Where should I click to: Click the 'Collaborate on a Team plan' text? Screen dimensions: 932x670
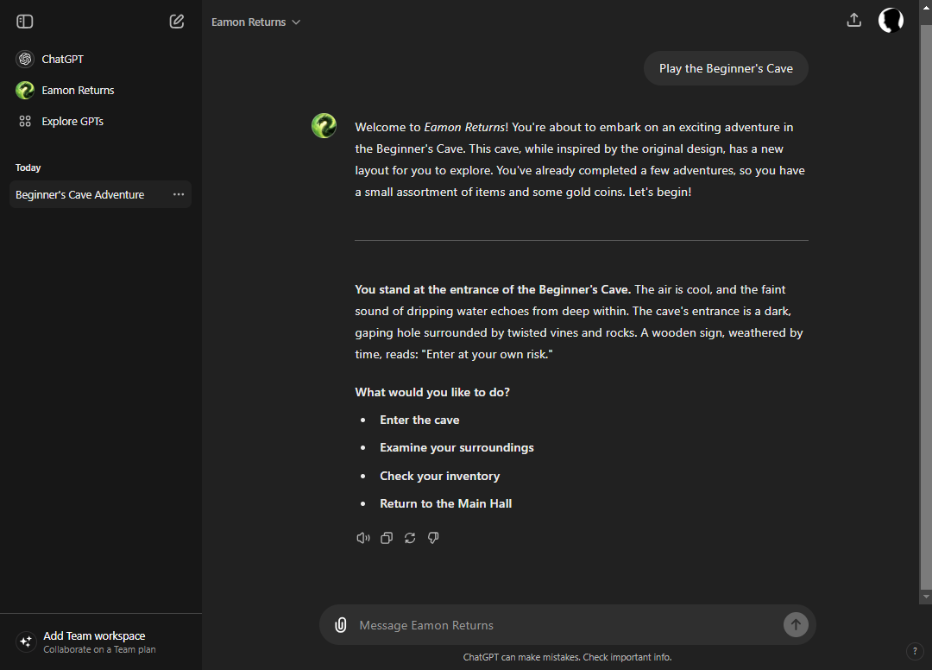(x=99, y=650)
